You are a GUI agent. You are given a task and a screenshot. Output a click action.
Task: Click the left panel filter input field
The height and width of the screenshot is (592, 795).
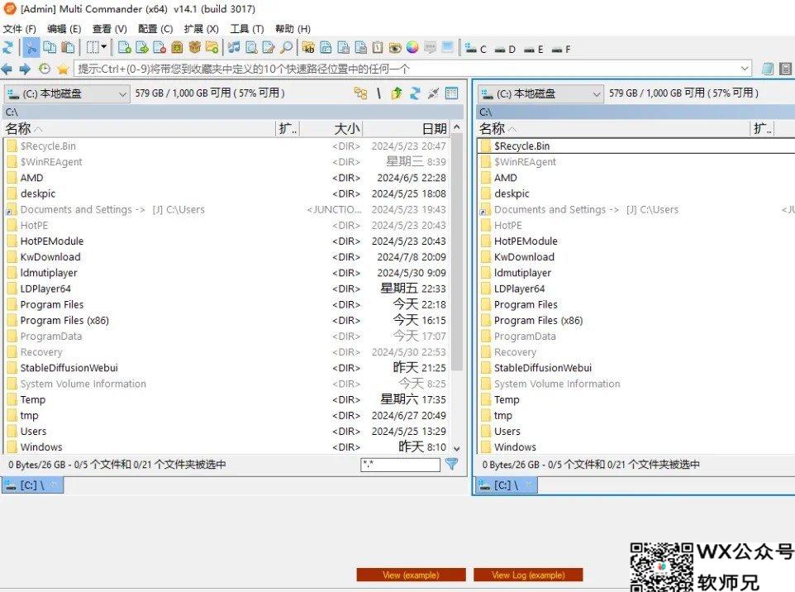coord(400,464)
